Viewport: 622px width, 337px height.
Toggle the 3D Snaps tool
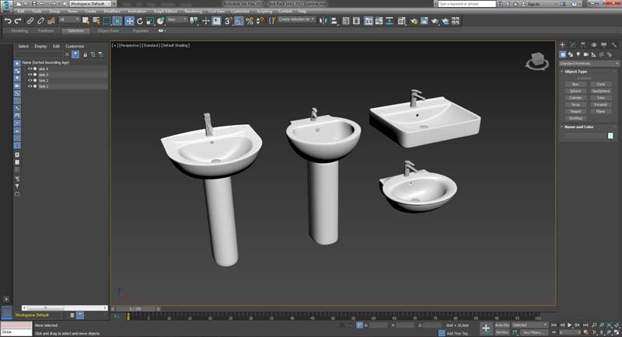(229, 21)
